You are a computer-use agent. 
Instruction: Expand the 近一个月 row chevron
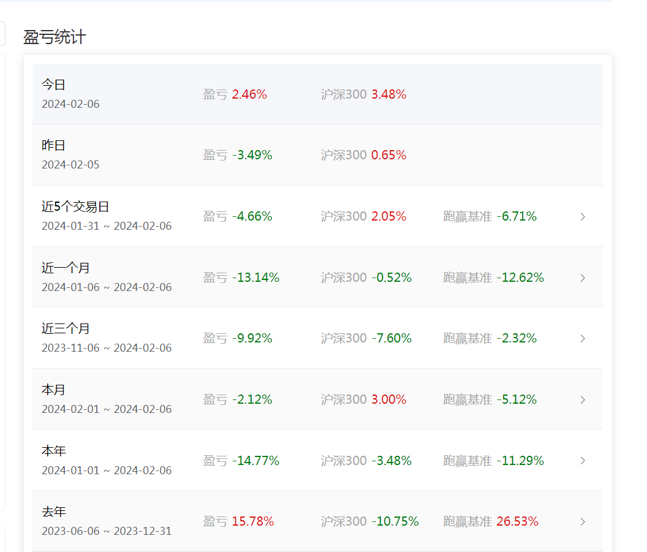583,278
